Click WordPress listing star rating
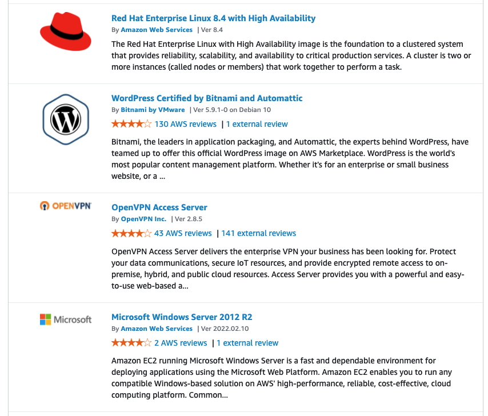 tap(131, 124)
